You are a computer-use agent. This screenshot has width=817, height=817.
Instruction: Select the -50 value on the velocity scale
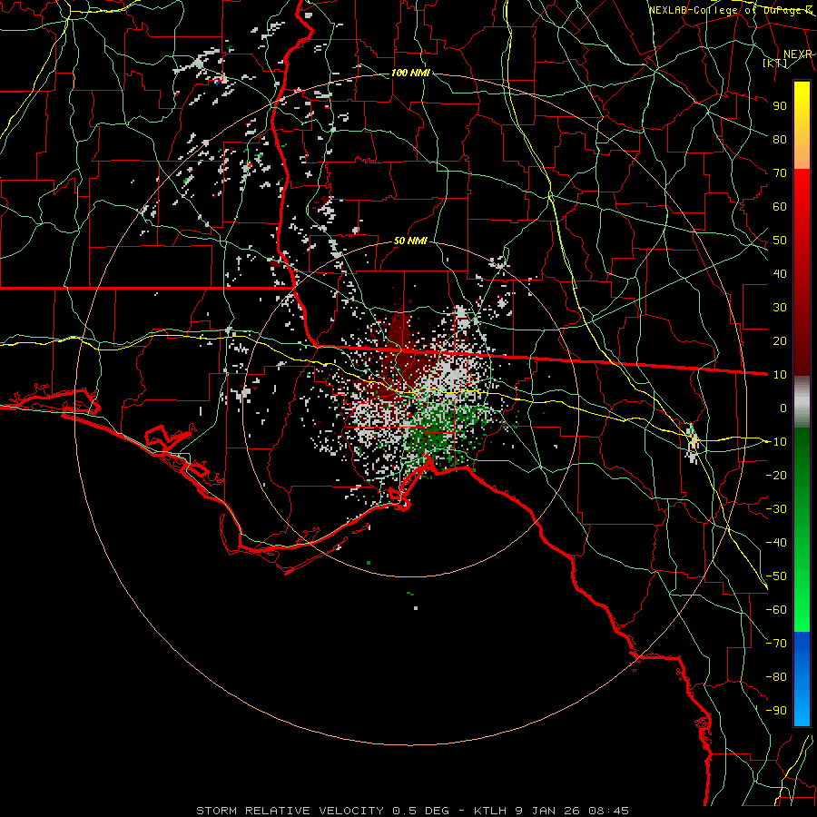pos(776,576)
